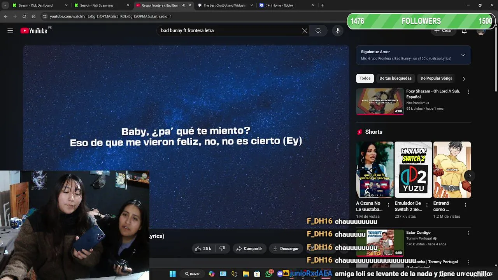Select the De Popular Songs chip
This screenshot has height=280, width=498.
pos(436,78)
